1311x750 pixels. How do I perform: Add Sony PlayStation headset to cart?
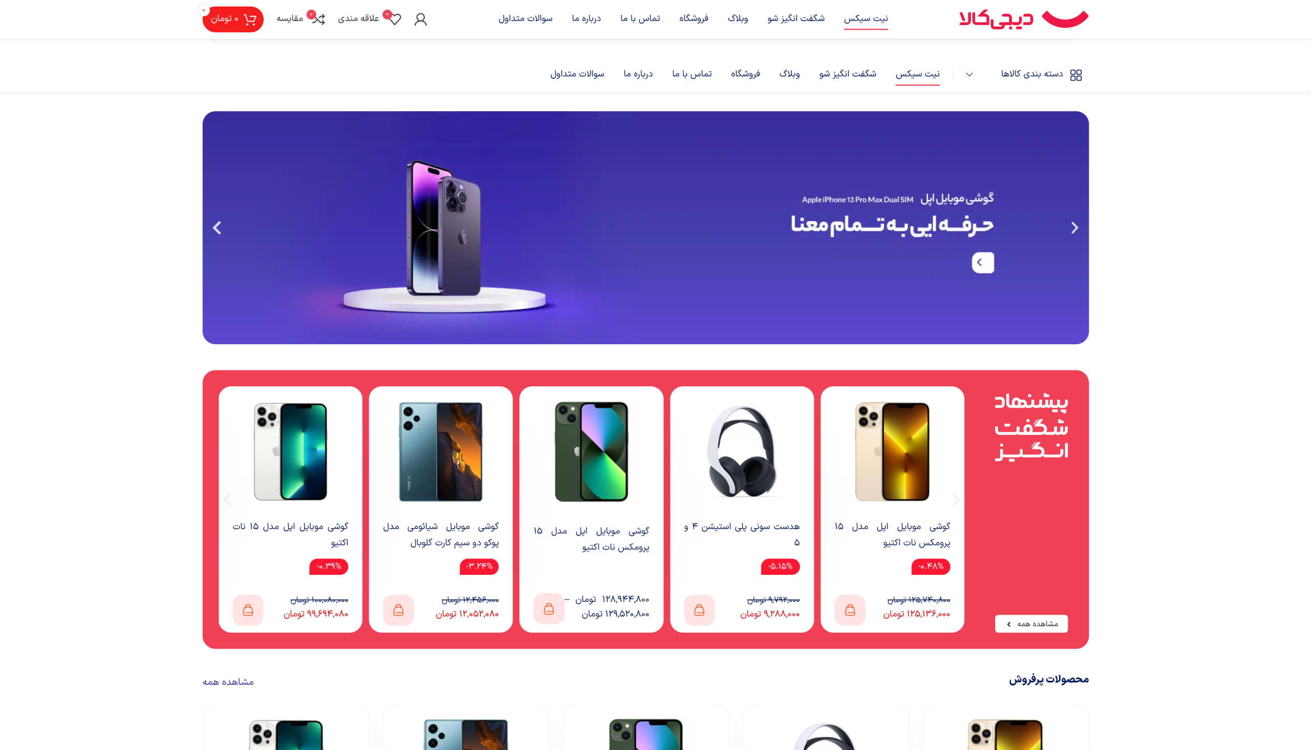(699, 610)
